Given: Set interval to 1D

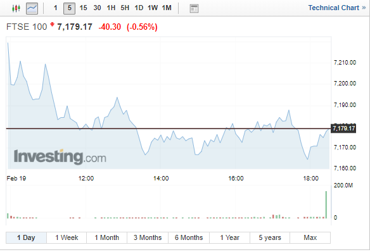Looking at the screenshot, I should (139, 8).
